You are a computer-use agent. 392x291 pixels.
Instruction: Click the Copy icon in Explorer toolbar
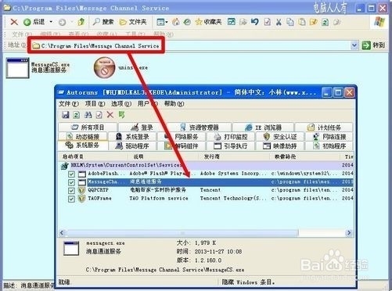pyautogui.click(x=290, y=22)
